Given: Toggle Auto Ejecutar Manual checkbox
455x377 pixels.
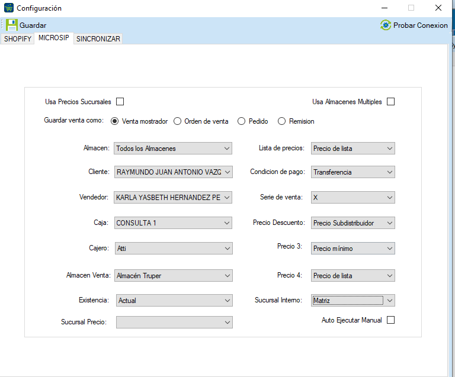Looking at the screenshot, I should [391, 320].
